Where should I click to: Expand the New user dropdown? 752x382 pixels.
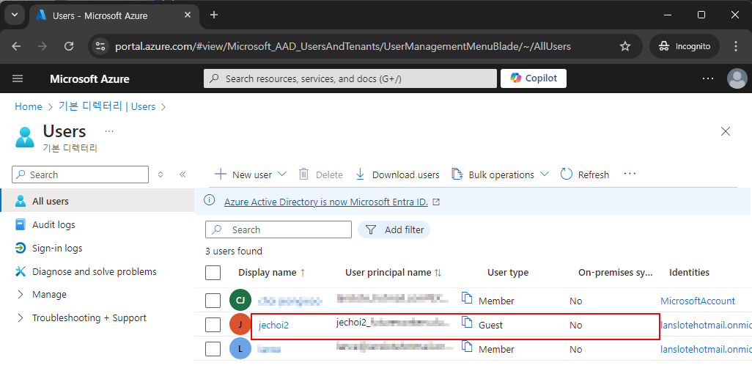pyautogui.click(x=282, y=175)
